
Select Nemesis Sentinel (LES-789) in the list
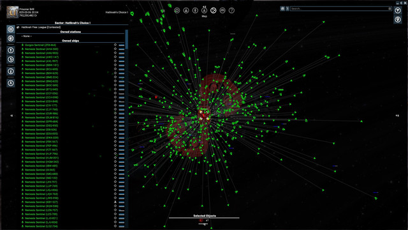(41, 214)
